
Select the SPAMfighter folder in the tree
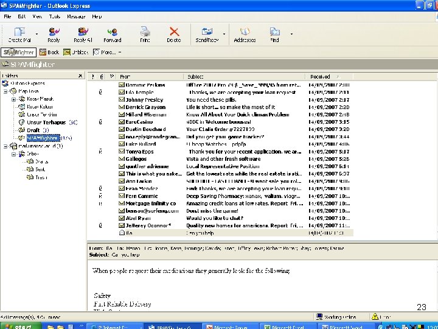click(43, 138)
